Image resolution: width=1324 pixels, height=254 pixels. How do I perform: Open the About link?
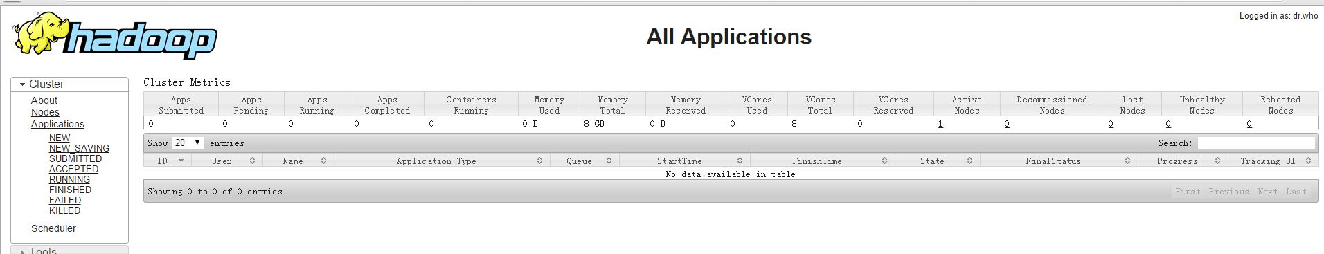[x=44, y=100]
